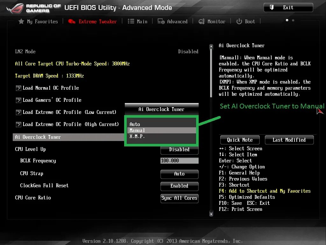Image resolution: width=326 pixels, height=245 pixels.
Task: Click the Advanced tab icon
Action: click(161, 21)
